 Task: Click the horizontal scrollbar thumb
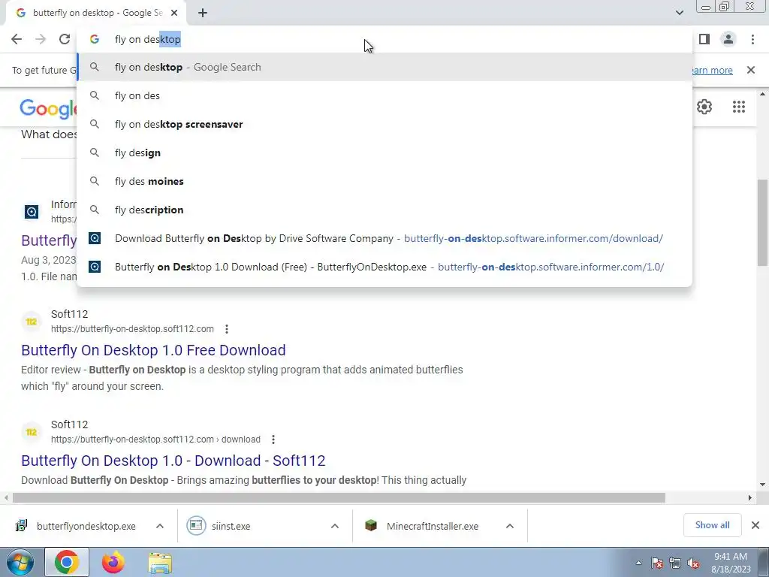click(339, 497)
